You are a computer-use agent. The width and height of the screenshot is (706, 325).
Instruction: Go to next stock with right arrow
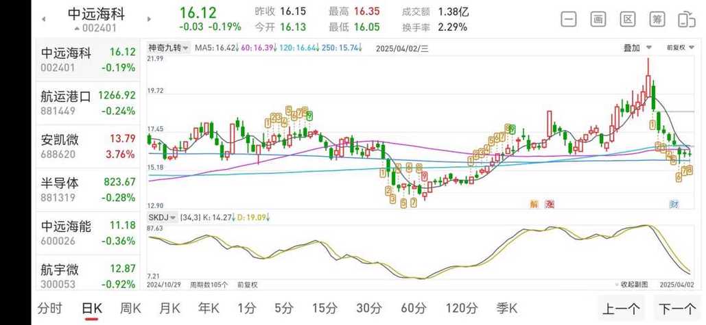click(x=148, y=19)
